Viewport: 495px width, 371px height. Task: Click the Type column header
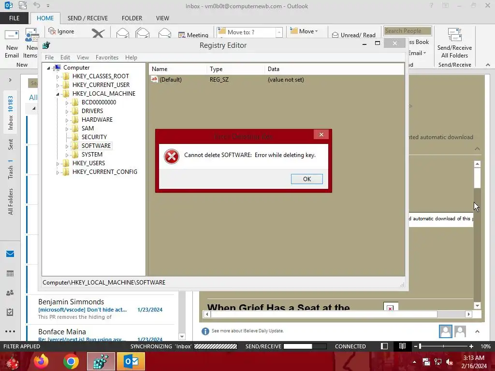click(235, 69)
